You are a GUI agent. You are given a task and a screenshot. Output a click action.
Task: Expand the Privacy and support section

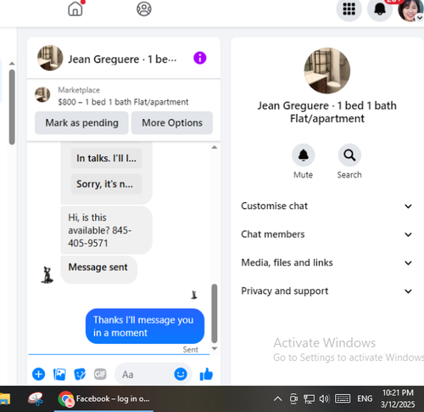click(326, 291)
